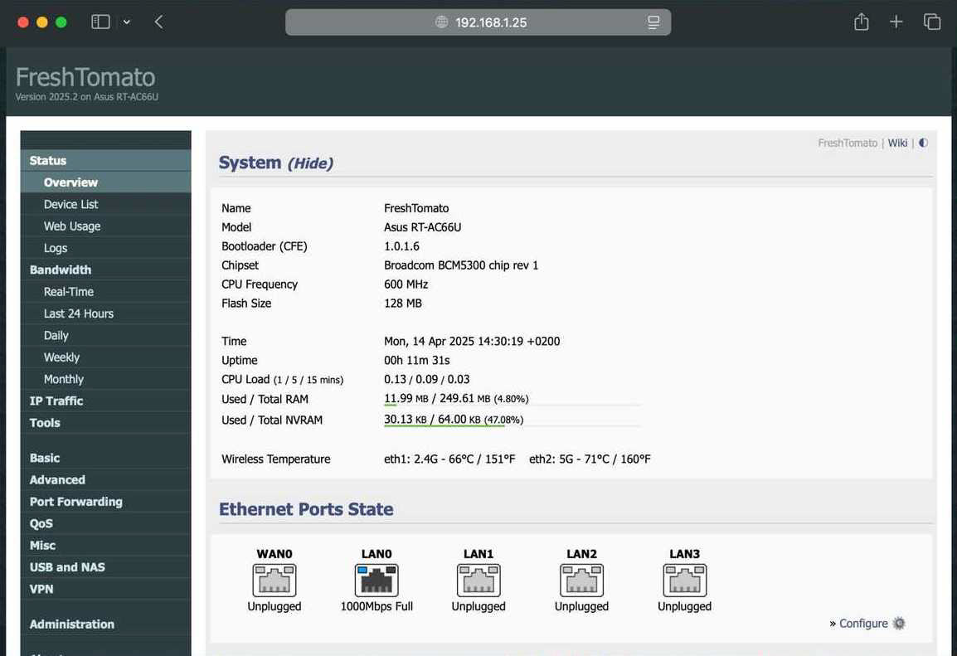Viewport: 957px width, 656px height.
Task: Click the LAN1 ethernet port icon
Action: [478, 580]
